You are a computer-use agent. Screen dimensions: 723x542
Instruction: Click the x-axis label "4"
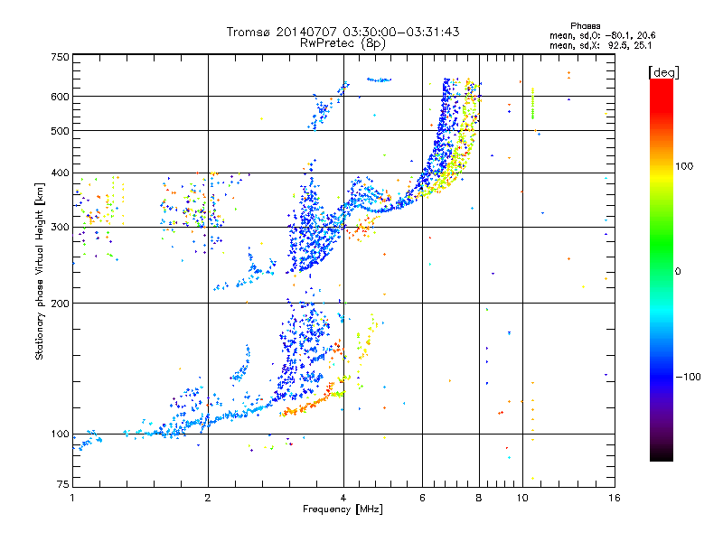(343, 498)
